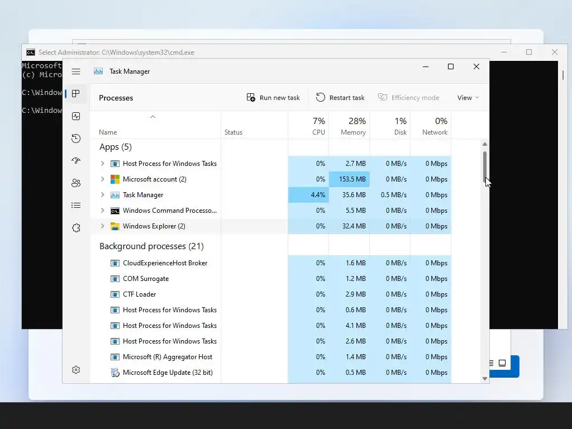Click the Microsoft account app icon
Viewport: 572px width, 429px height.
[x=115, y=179]
